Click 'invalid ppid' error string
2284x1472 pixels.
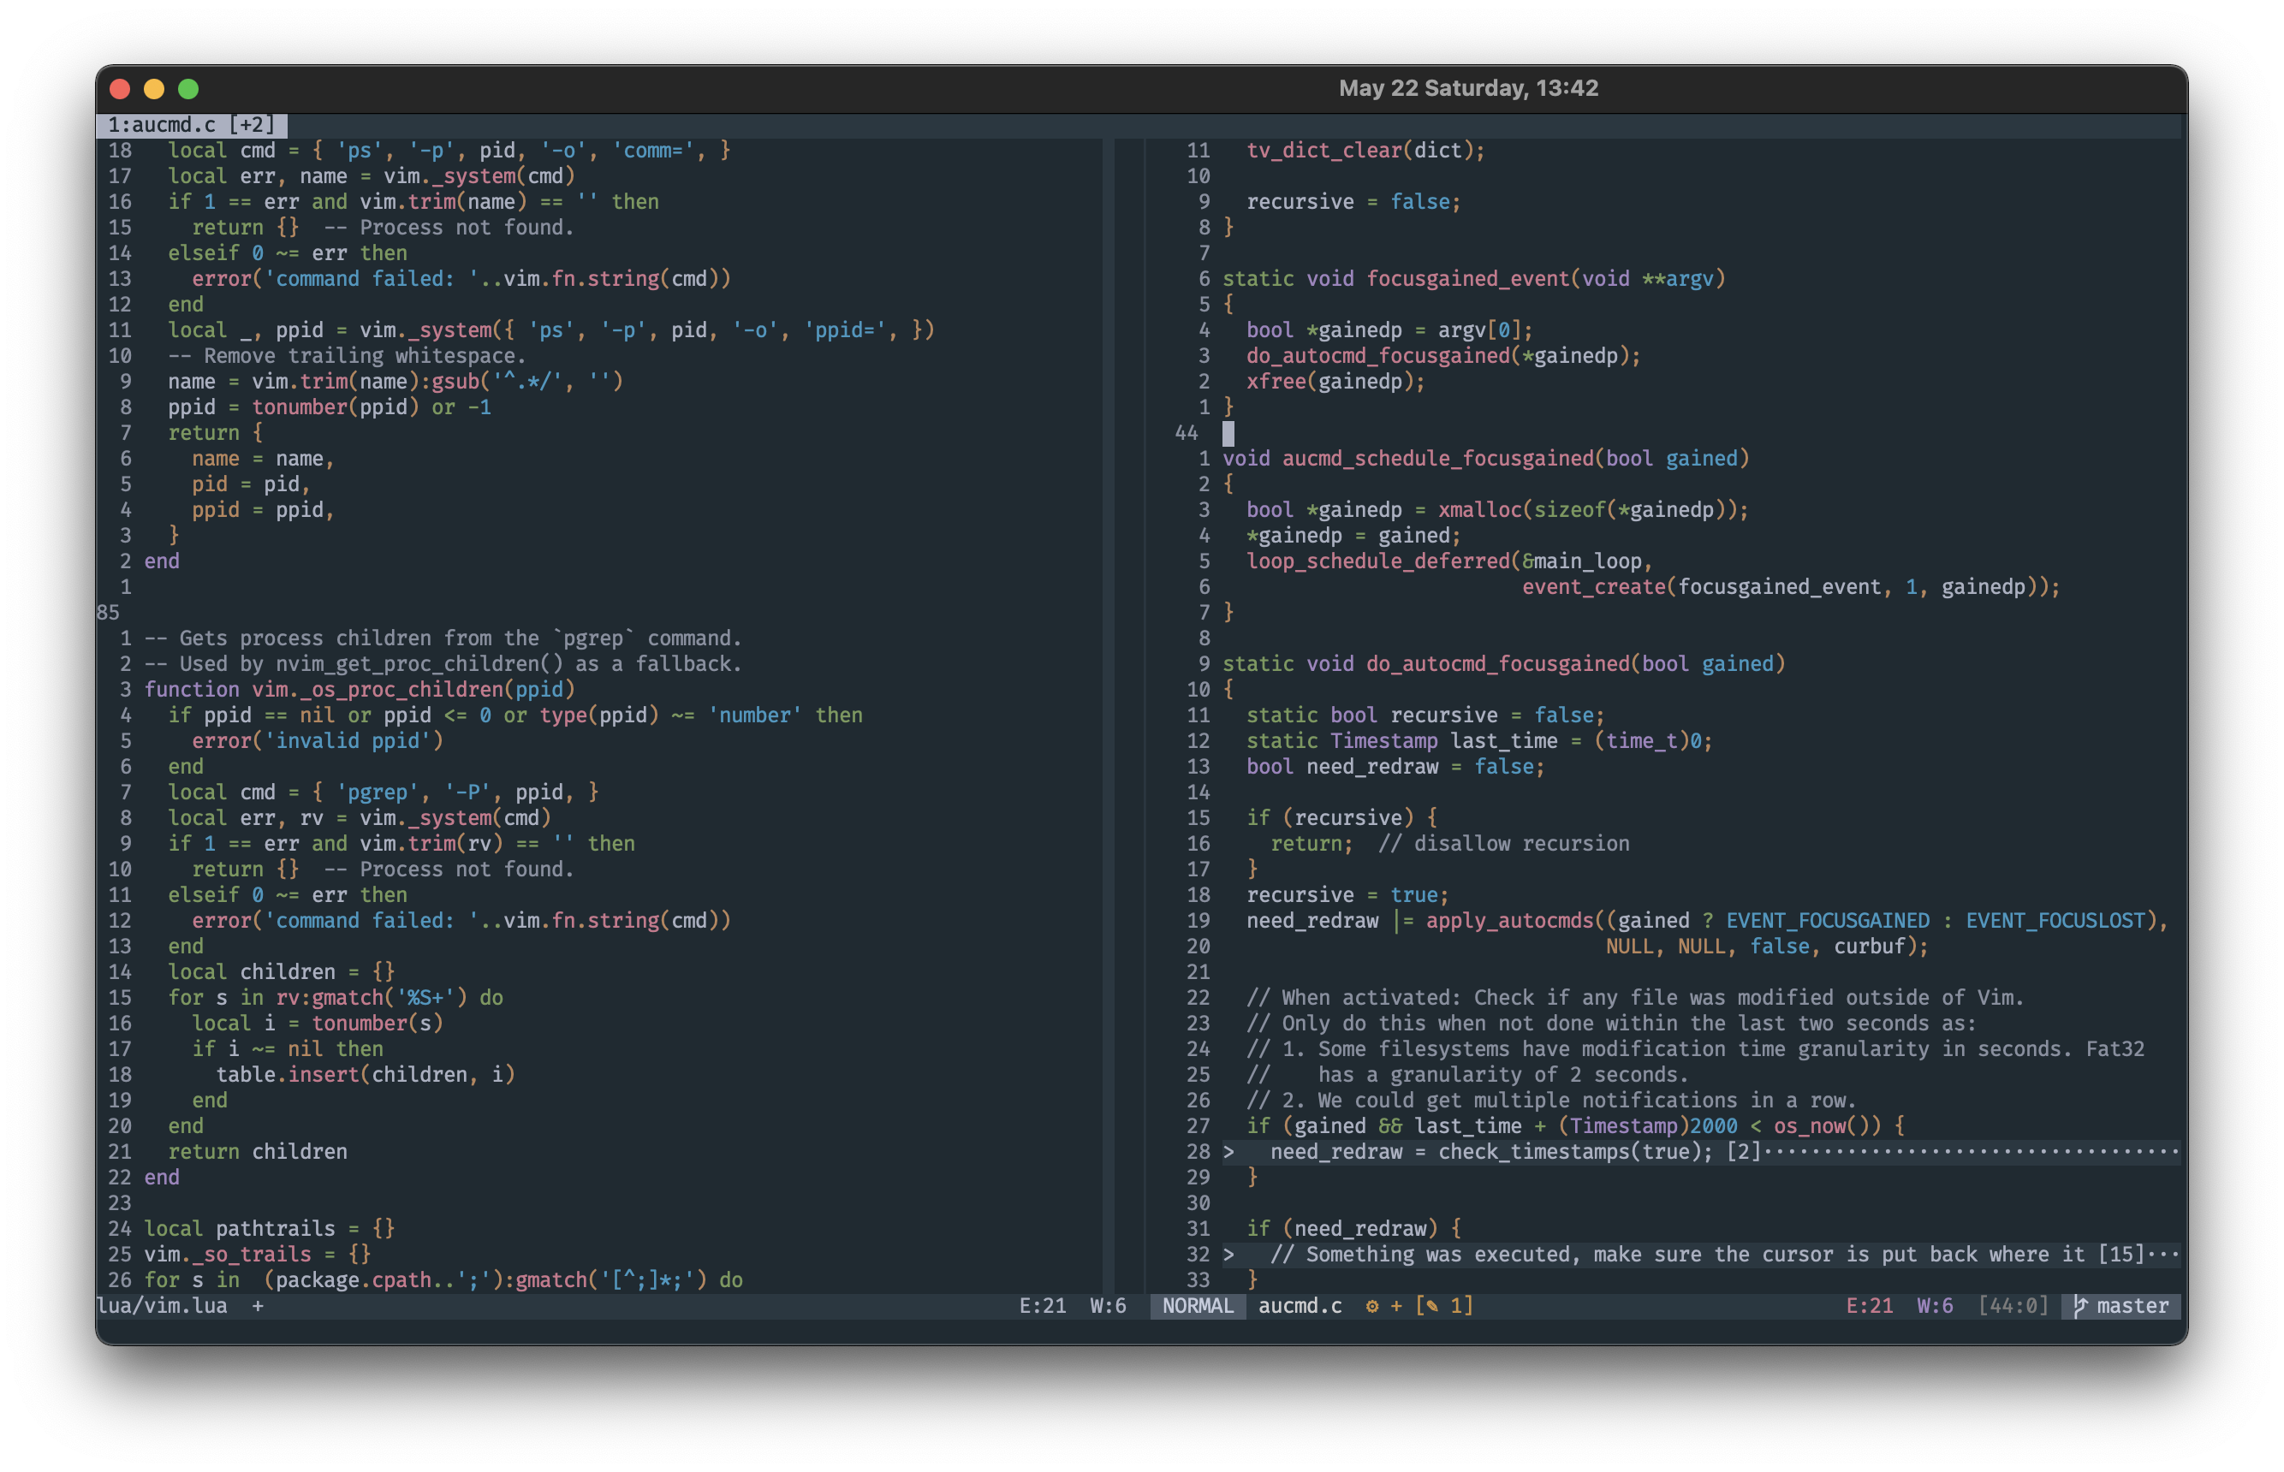(354, 741)
